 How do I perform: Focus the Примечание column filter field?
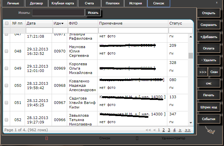tap(133, 31)
